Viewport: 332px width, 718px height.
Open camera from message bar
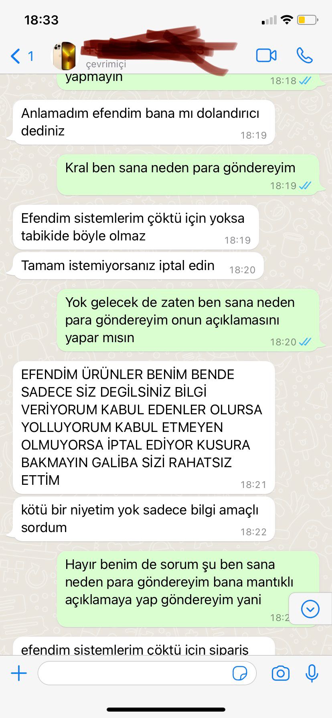(x=281, y=673)
